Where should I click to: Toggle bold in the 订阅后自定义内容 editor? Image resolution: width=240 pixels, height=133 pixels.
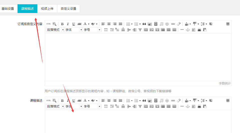pos(62,24)
